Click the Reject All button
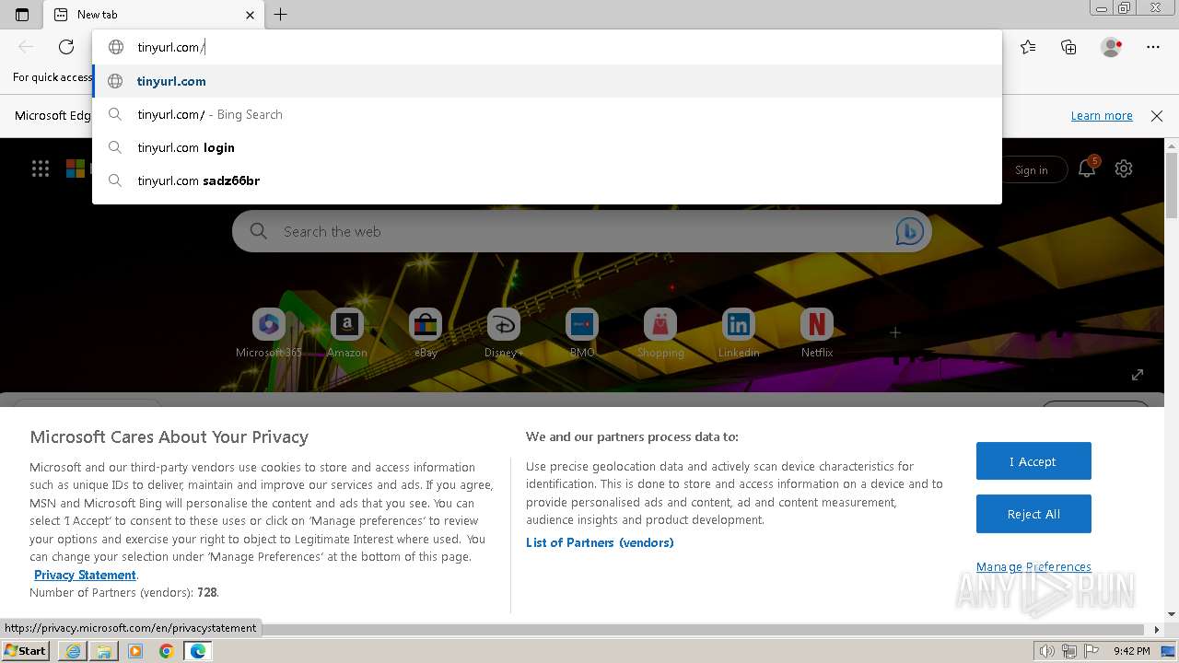 point(1033,514)
